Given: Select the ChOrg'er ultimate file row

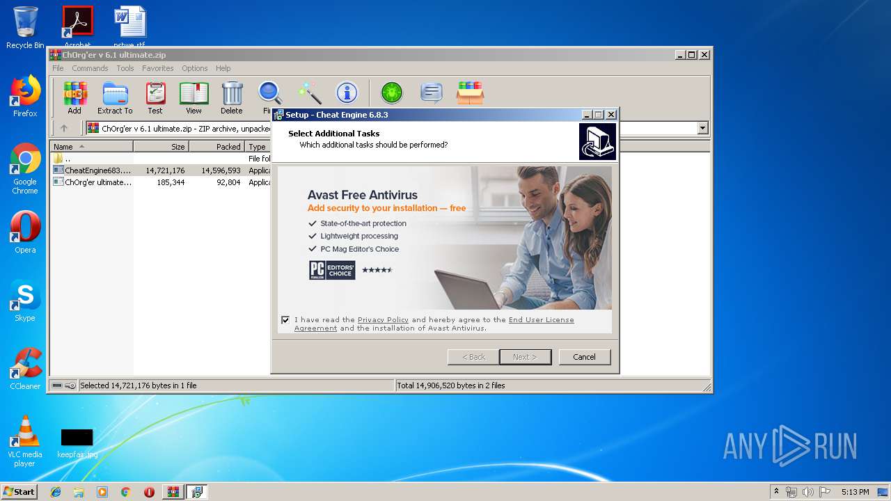Looking at the screenshot, I should [x=161, y=182].
